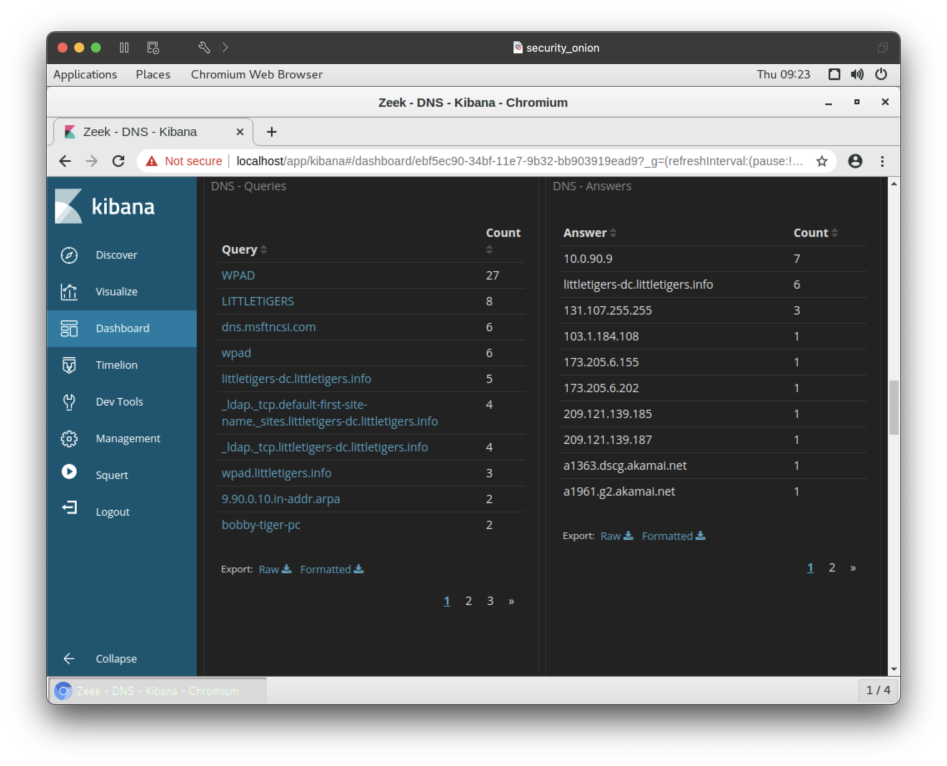
Task: Open the Timelion shield icon
Action: click(x=69, y=365)
